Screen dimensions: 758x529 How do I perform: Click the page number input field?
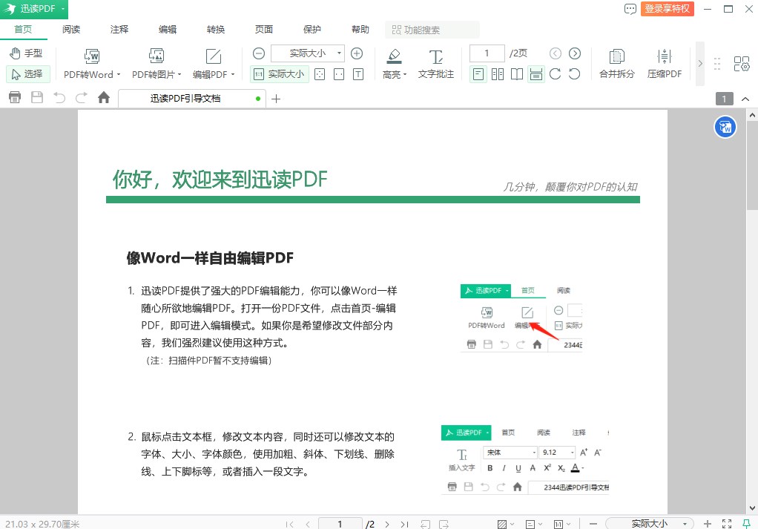[487, 53]
